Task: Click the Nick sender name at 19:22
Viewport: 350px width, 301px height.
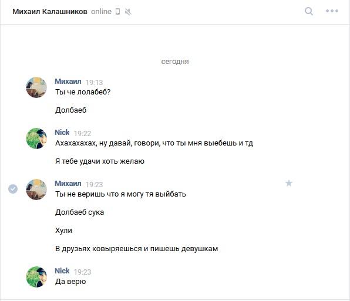Action: pos(62,133)
